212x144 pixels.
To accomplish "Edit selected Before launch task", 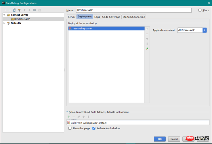I will 79,117.
